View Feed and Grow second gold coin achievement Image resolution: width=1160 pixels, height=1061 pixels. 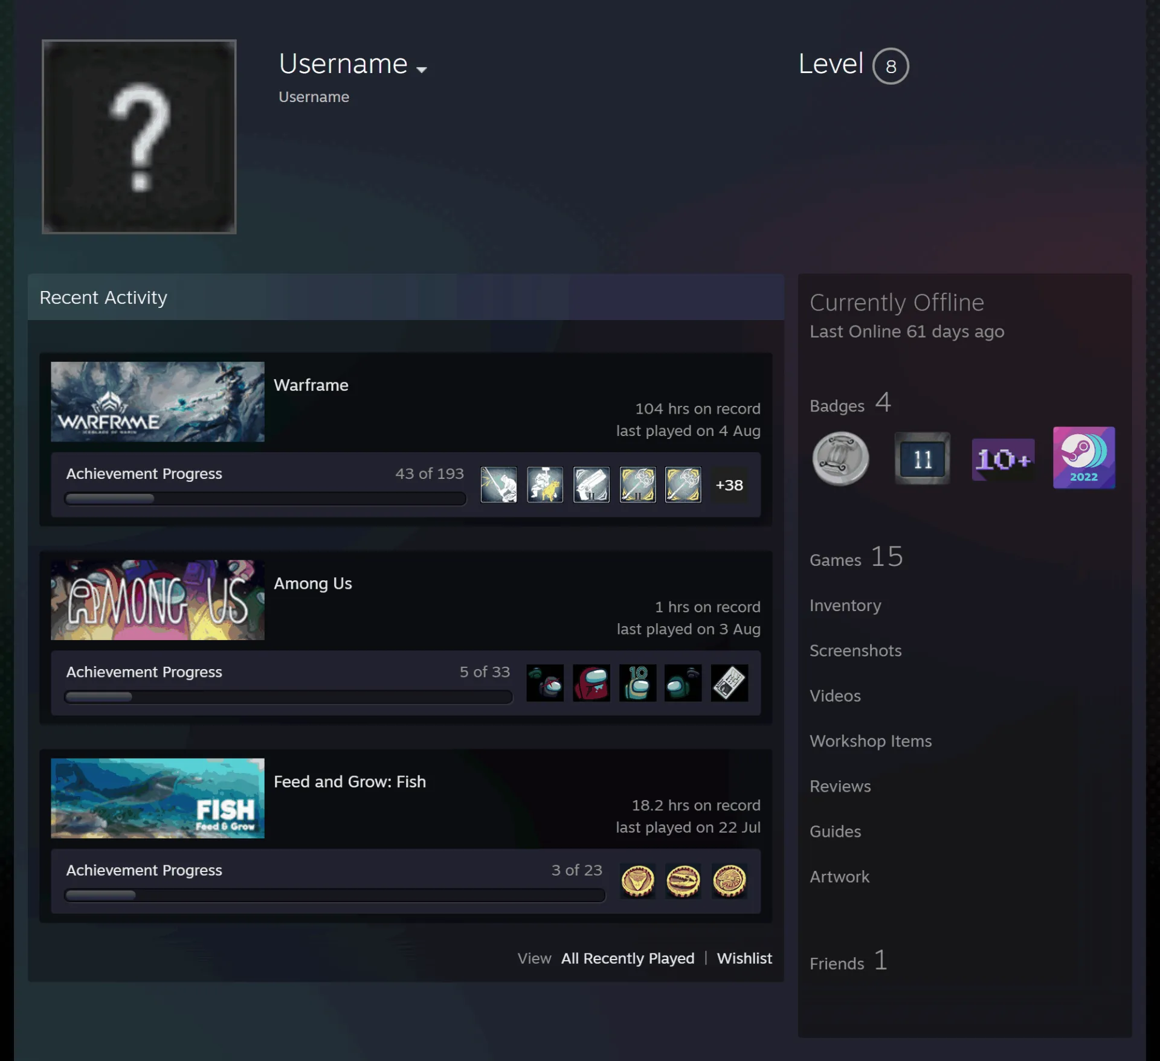click(683, 881)
